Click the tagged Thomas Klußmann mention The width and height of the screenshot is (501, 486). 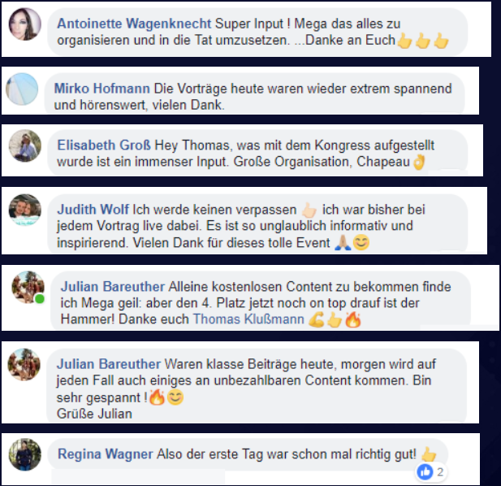(x=248, y=319)
